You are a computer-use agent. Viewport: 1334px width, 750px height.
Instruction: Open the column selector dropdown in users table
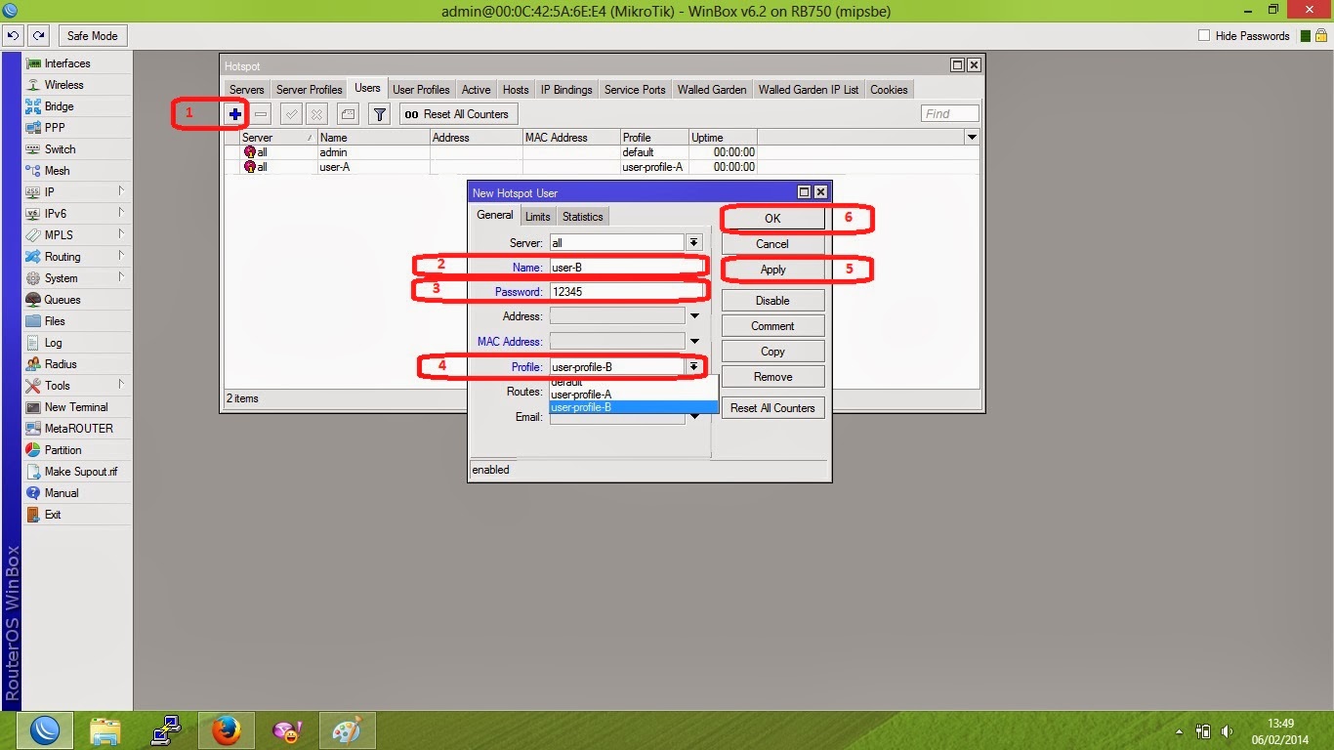pyautogui.click(x=971, y=138)
